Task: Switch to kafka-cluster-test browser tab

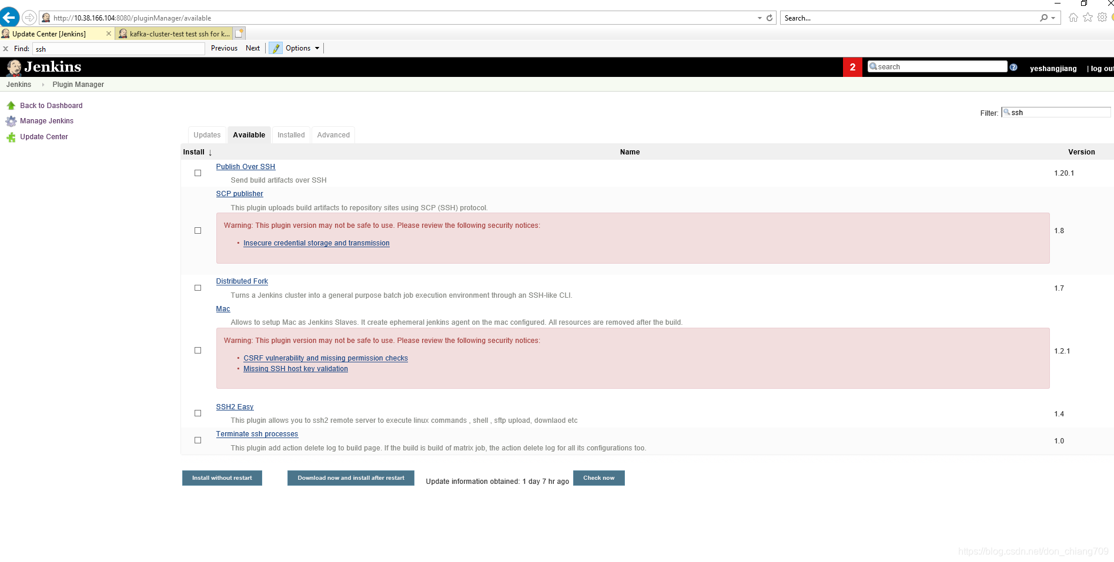Action: pyautogui.click(x=174, y=33)
